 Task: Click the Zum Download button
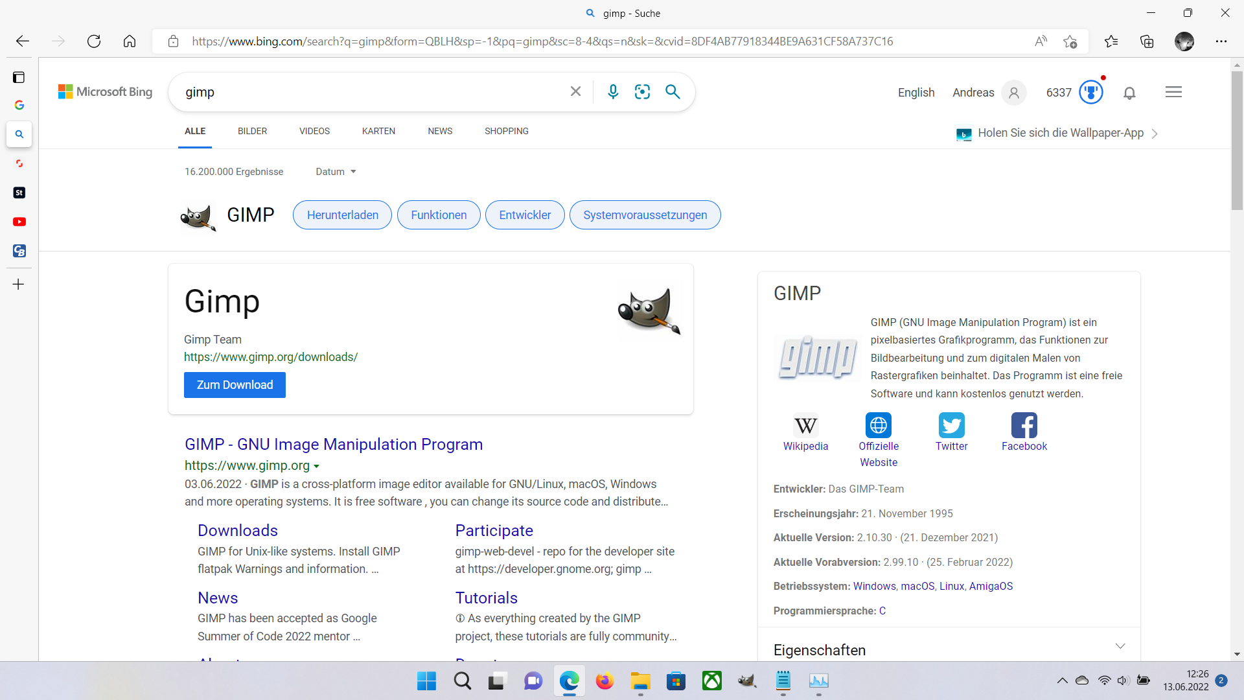tap(235, 385)
